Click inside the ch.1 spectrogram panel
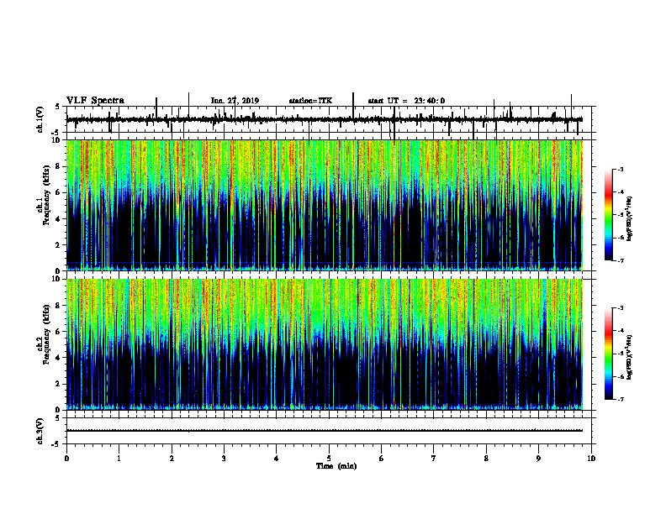Image resolution: width=666 pixels, height=514 pixels. (x=325, y=205)
